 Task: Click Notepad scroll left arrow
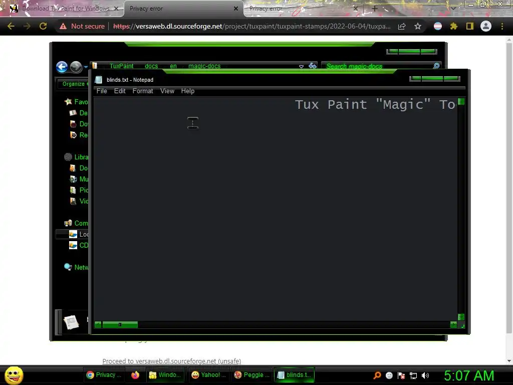(x=98, y=324)
